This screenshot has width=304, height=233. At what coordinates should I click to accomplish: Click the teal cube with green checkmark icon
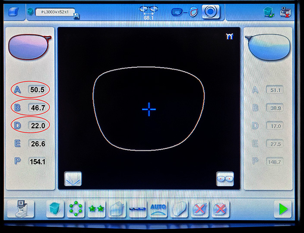pos(269,13)
